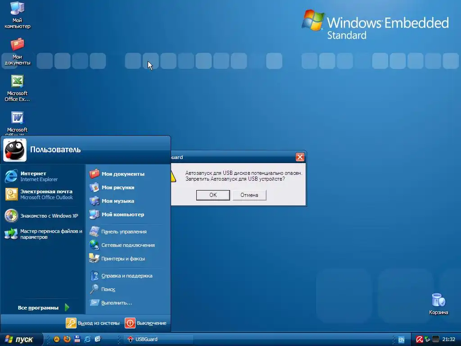Open Справка и поддержка in Start menu
Viewport: 461px width, 346px height.
[128, 276]
